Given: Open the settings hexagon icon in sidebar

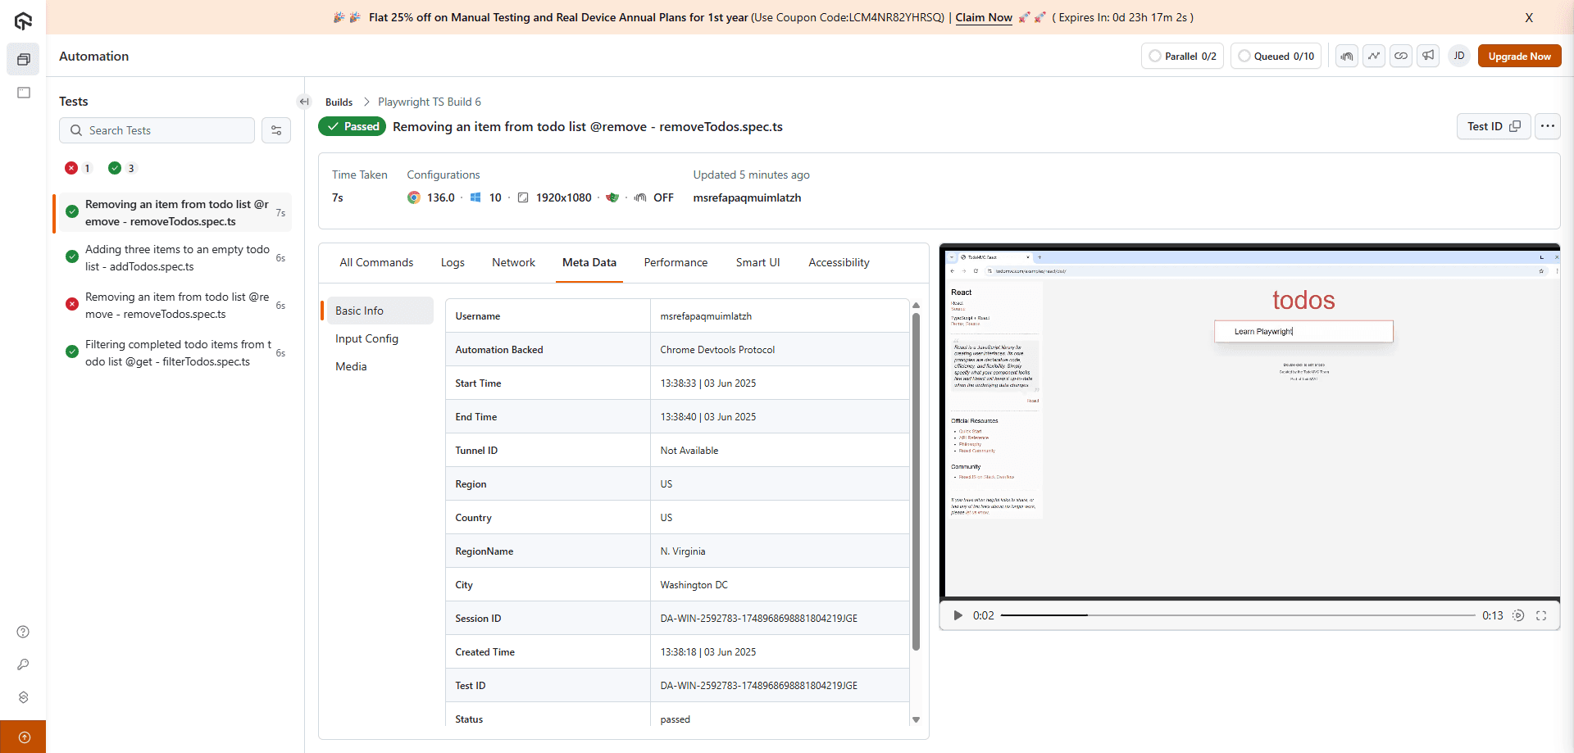Looking at the screenshot, I should 23,697.
